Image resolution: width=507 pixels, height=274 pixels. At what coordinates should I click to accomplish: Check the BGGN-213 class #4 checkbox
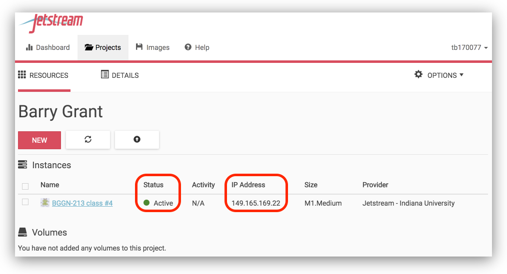(25, 202)
